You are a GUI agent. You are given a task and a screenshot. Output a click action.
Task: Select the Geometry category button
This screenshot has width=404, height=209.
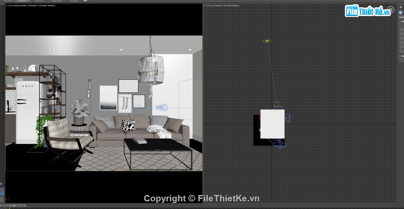click(401, 12)
